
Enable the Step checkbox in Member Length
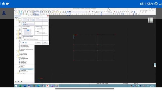point(36,31)
